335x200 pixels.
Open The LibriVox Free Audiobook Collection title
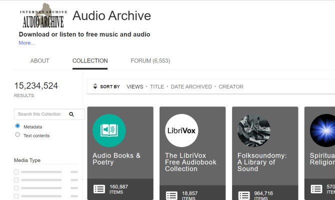point(190,162)
